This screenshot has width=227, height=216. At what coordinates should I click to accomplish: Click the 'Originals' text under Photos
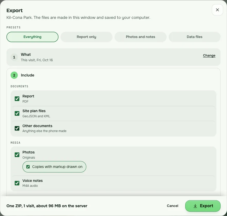point(29,158)
